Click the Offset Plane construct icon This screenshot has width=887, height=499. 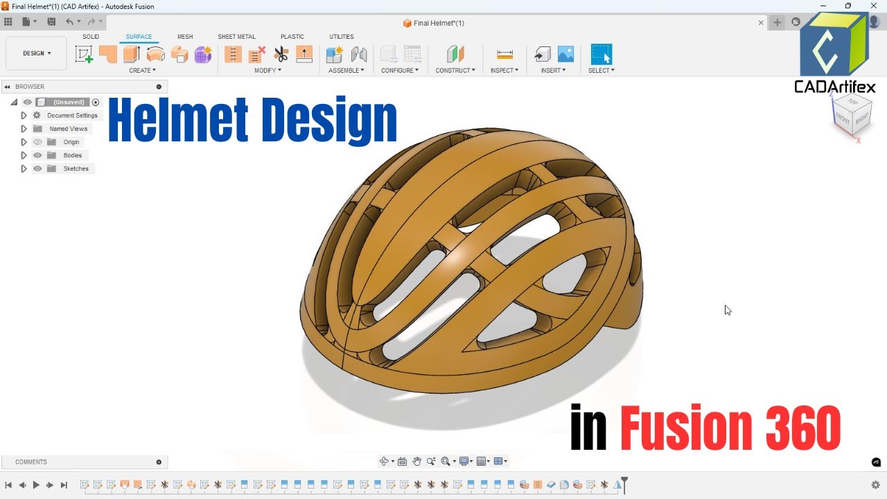point(455,54)
